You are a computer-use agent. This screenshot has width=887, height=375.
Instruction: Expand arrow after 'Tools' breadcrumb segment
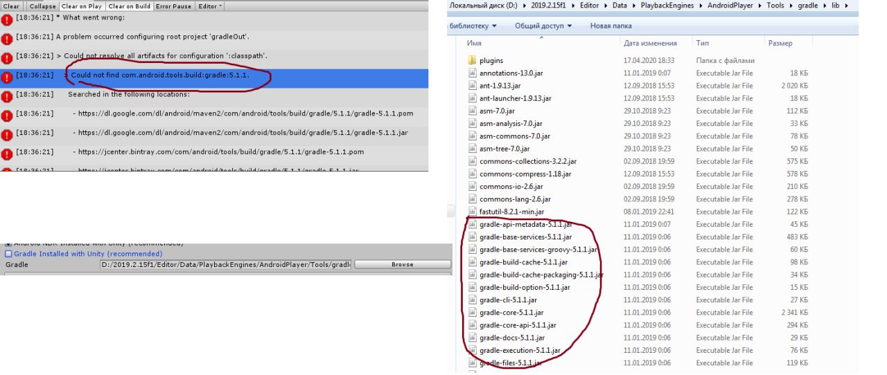[x=791, y=6]
